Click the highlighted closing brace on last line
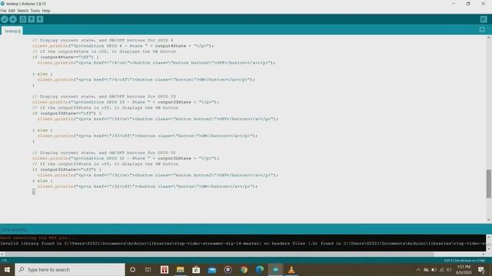 [34, 192]
